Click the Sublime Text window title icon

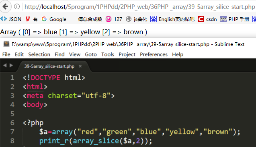point(6,44)
